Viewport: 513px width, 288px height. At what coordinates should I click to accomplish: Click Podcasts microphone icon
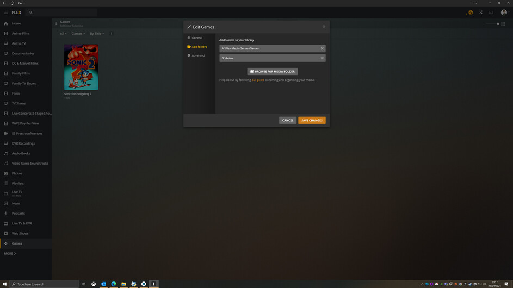pos(6,214)
